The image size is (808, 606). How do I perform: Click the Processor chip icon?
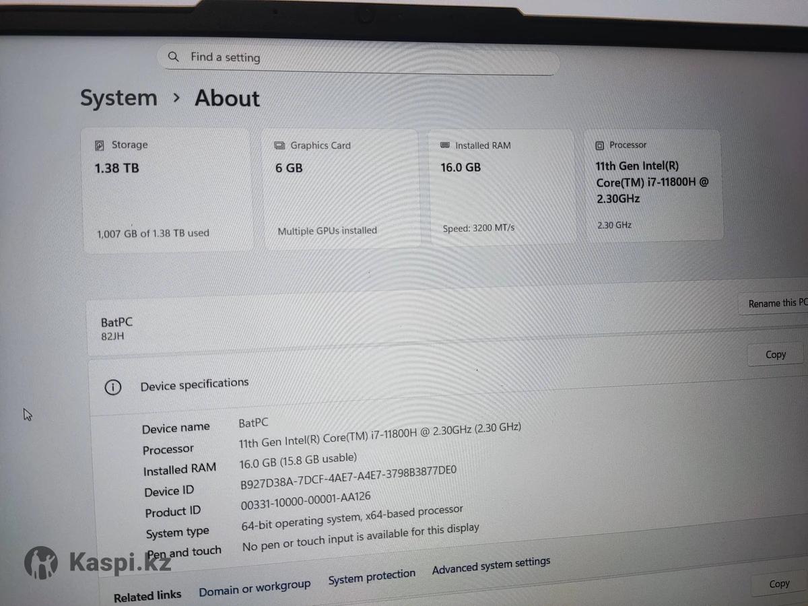pyautogui.click(x=600, y=145)
